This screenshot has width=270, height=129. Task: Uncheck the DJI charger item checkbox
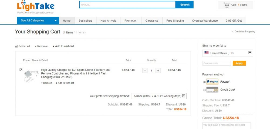21,70
